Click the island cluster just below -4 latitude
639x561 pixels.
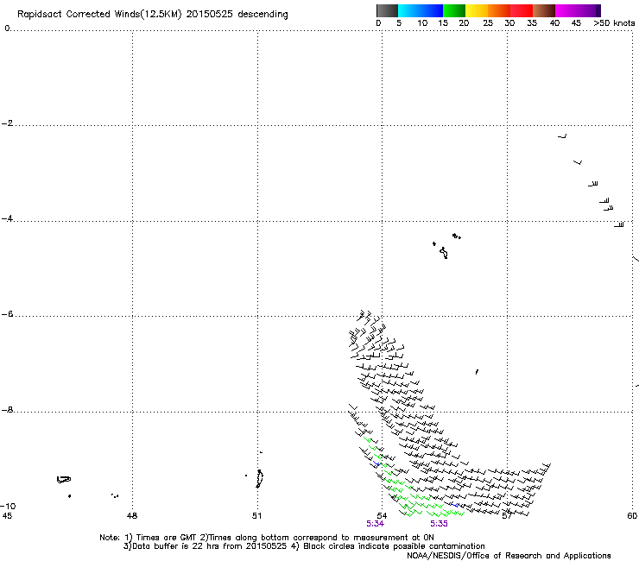point(446,246)
